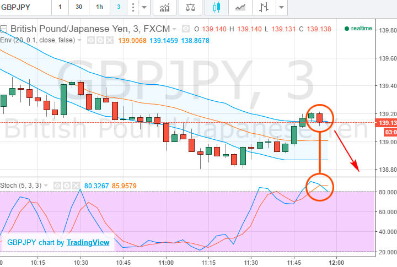Select the Candlestick chart style icon
Screen dimensions: 397x267
click(217, 7)
